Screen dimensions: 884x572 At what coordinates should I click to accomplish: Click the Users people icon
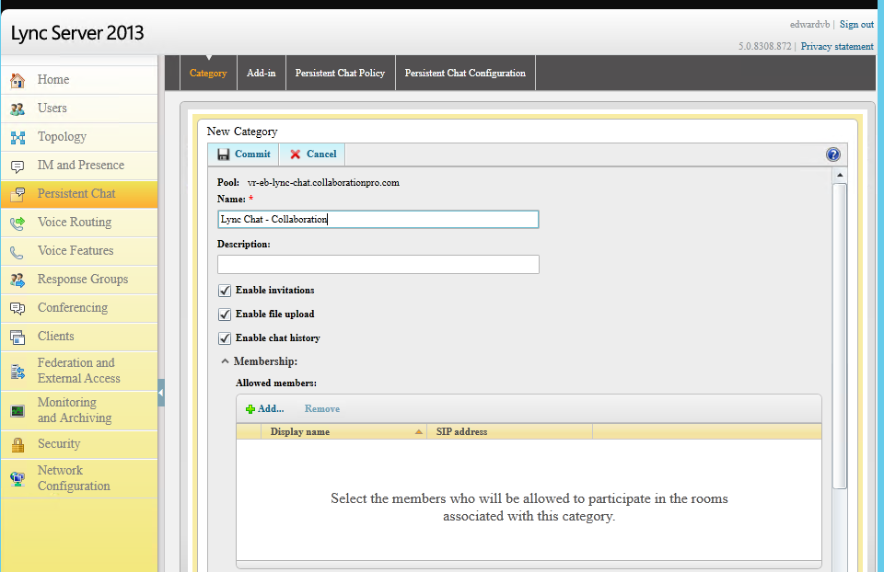[x=17, y=109]
